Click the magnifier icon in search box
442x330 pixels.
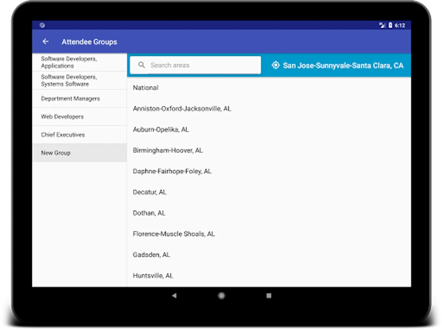coord(141,65)
